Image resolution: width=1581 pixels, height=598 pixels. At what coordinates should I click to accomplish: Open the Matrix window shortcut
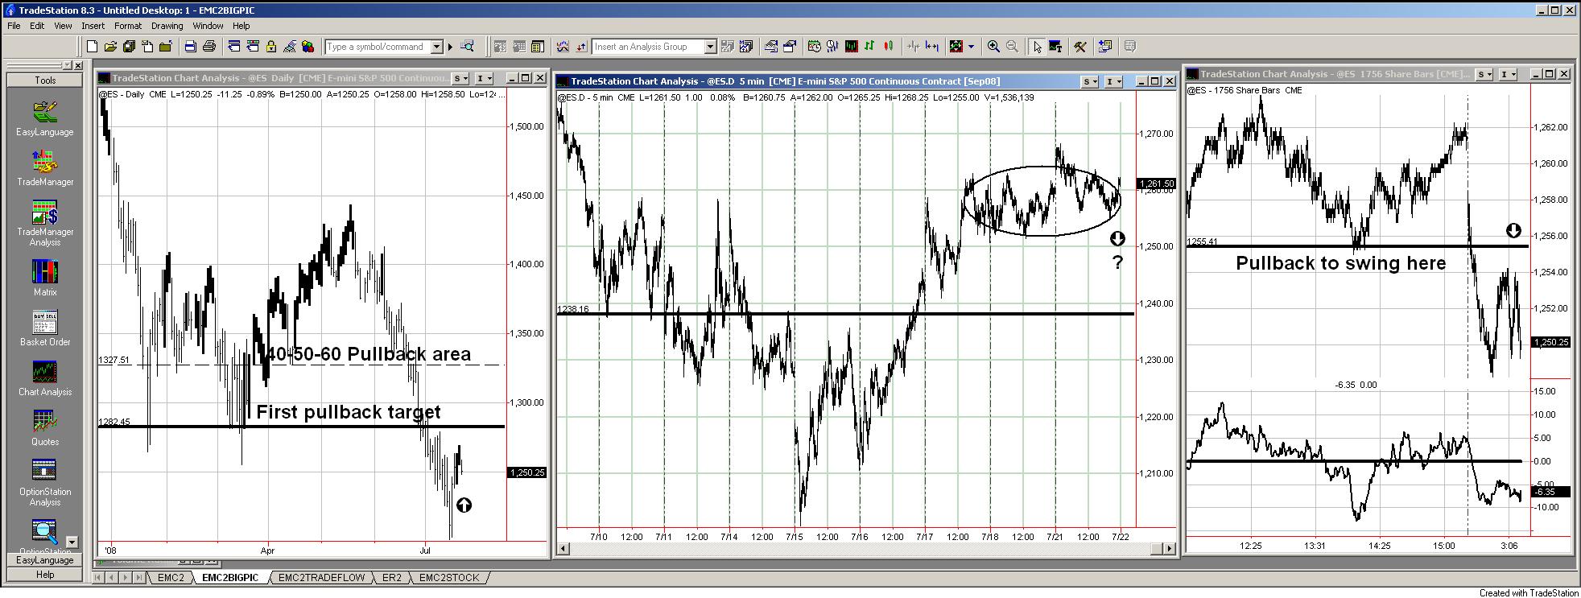45,278
